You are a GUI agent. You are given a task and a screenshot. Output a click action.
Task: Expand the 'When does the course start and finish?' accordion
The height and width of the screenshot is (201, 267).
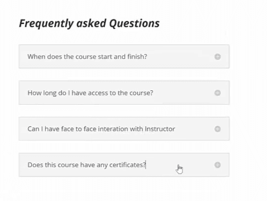124,56
